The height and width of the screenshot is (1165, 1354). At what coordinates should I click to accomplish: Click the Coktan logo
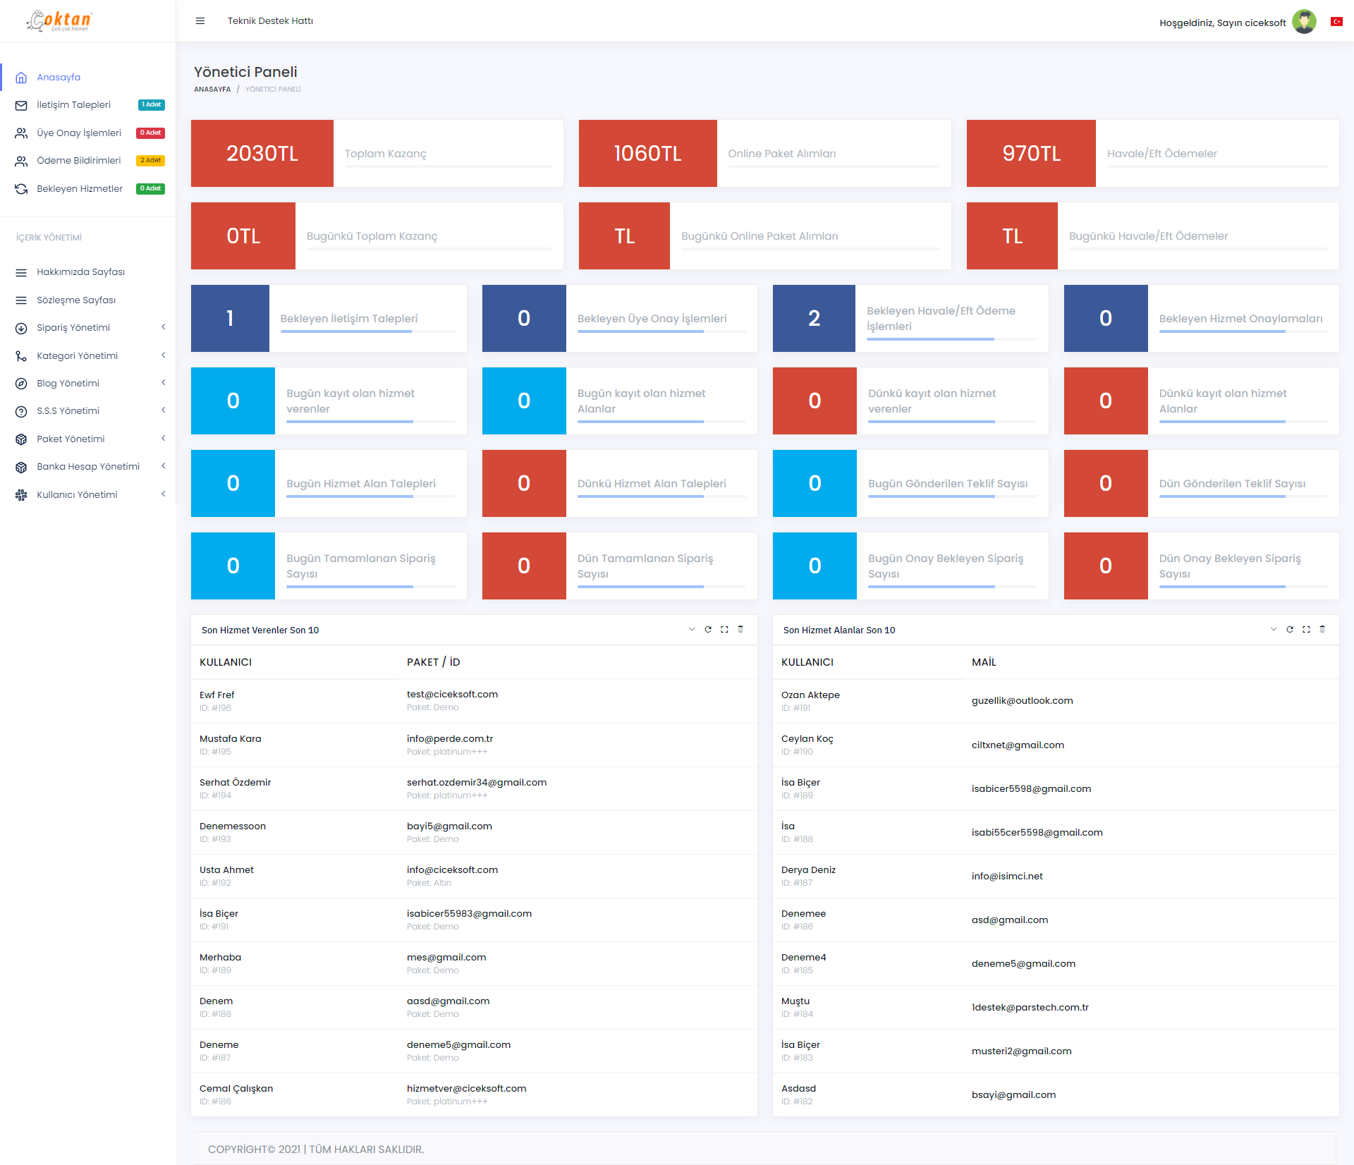[59, 21]
